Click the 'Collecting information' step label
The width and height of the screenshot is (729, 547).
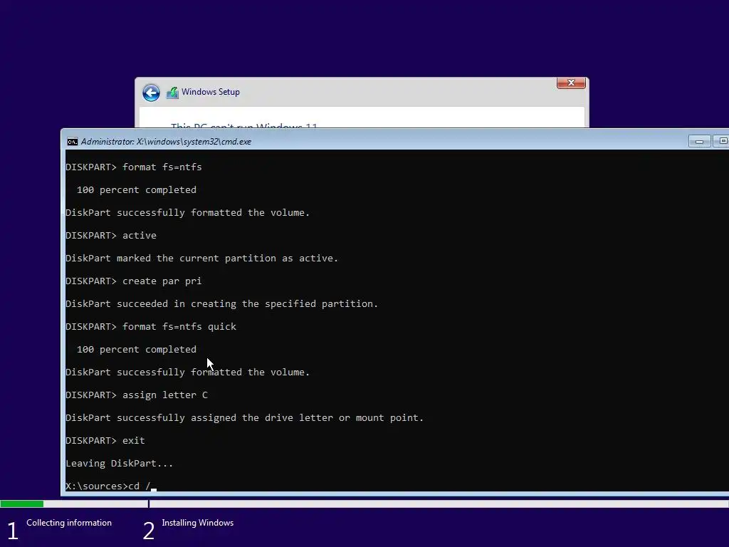69,523
